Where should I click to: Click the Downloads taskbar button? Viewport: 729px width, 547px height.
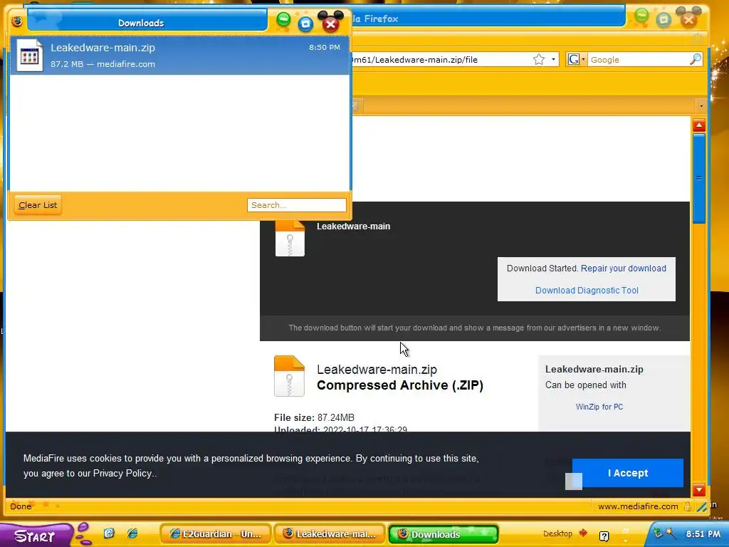click(444, 534)
